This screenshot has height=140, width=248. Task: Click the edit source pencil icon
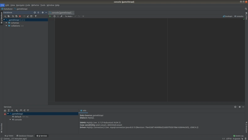28,16
